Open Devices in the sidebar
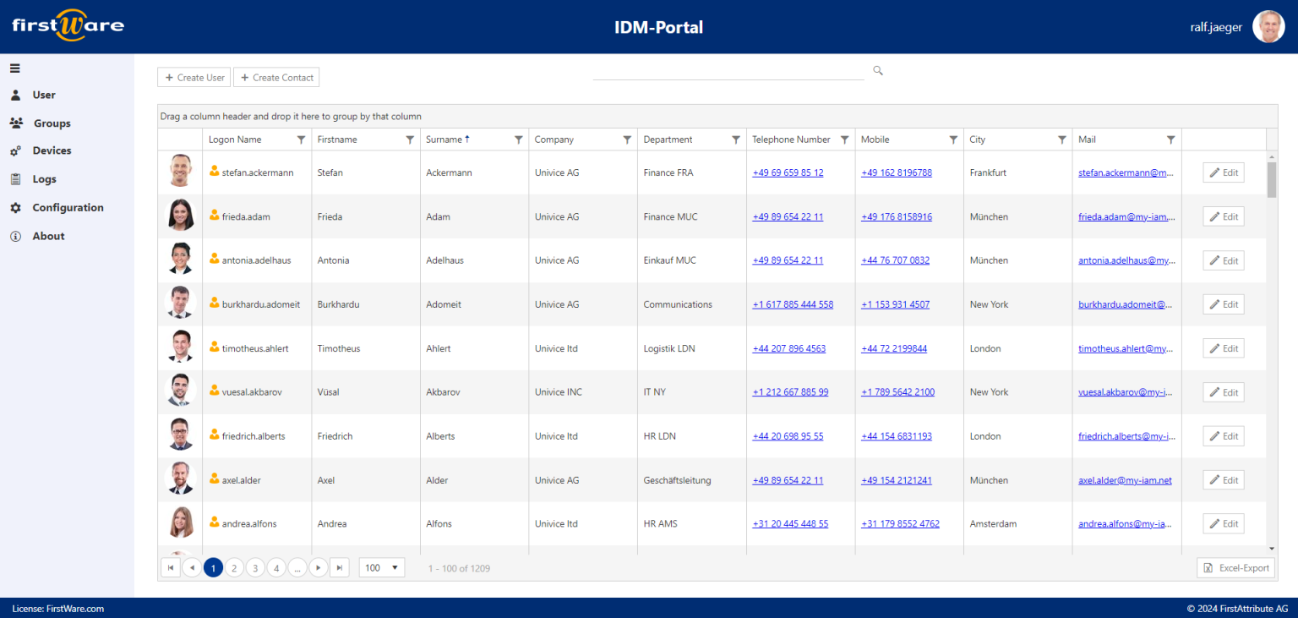Image resolution: width=1298 pixels, height=618 pixels. [52, 150]
